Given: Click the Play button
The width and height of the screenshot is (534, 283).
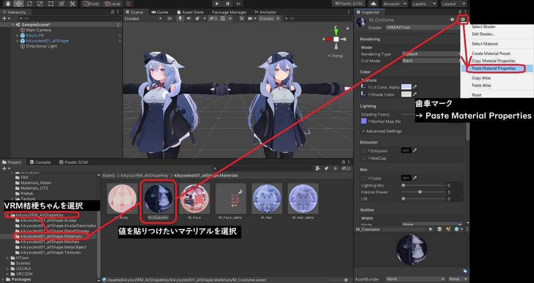Looking at the screenshot, I should (x=217, y=4).
